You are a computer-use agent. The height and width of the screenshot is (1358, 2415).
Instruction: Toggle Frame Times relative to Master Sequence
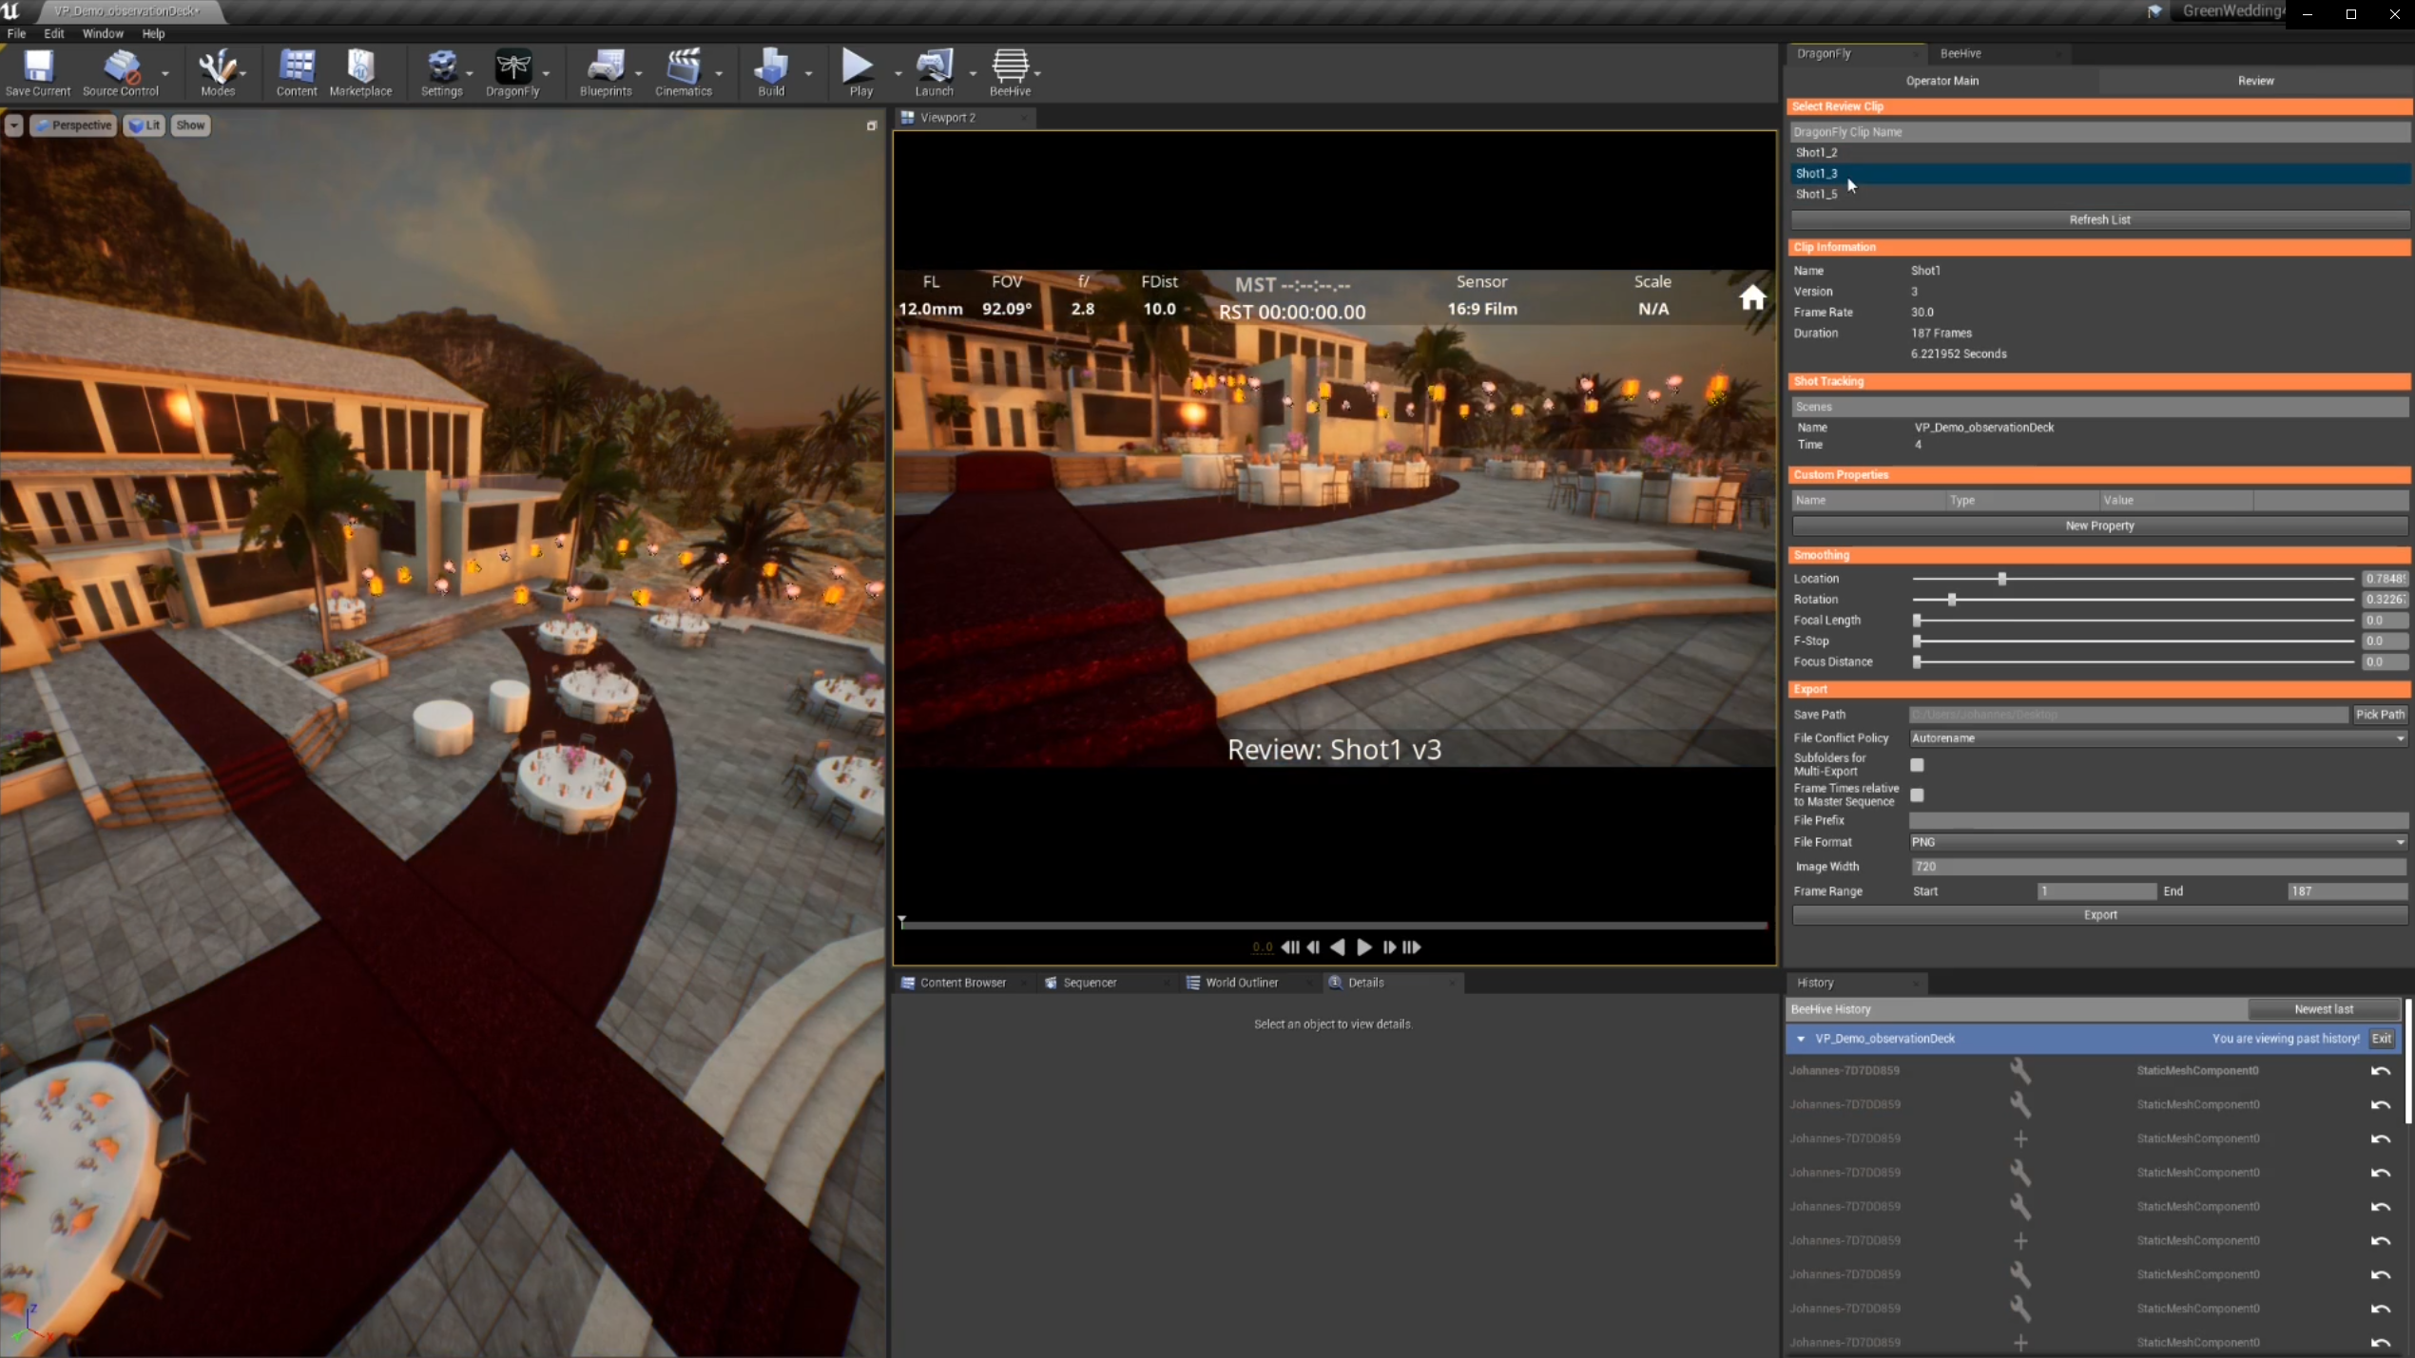(1917, 794)
